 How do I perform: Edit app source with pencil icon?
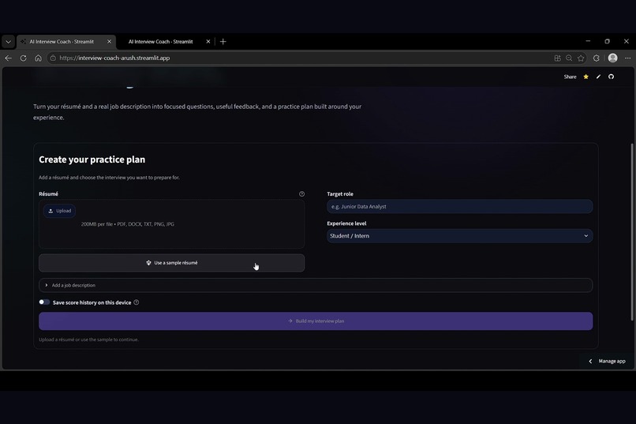click(x=598, y=77)
